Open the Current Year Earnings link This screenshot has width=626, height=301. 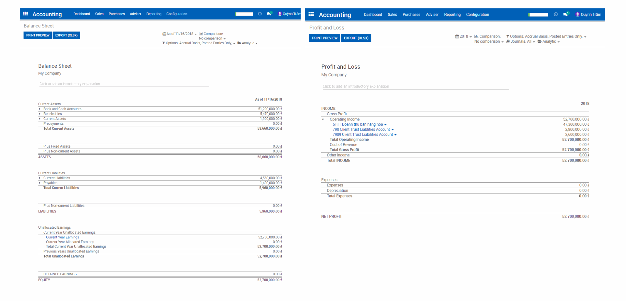coord(62,237)
